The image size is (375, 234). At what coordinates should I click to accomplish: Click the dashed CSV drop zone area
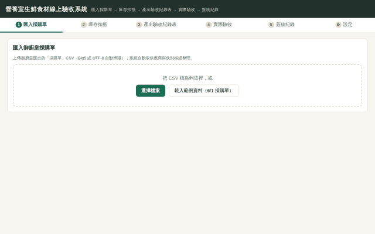[x=187, y=85]
